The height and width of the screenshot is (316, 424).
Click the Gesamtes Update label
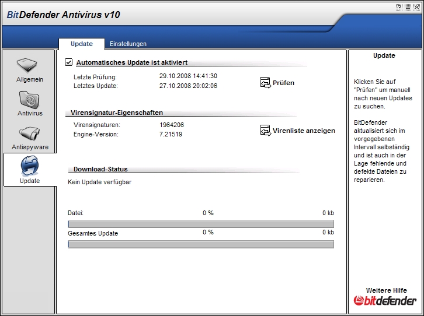93,233
